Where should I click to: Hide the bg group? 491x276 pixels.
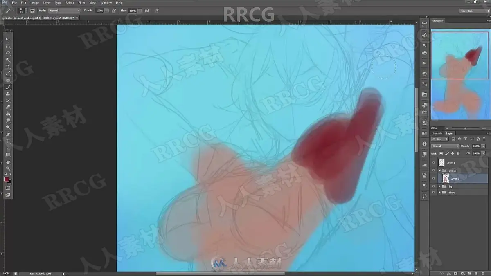pos(433,186)
